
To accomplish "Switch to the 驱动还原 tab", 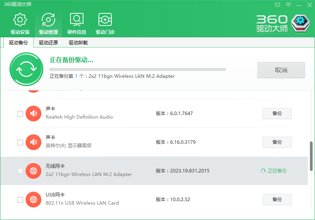I will 48,43.
